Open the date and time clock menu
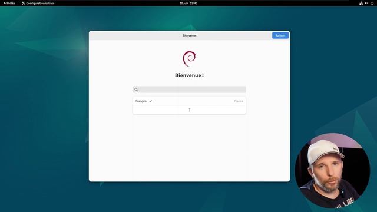 pos(188,3)
